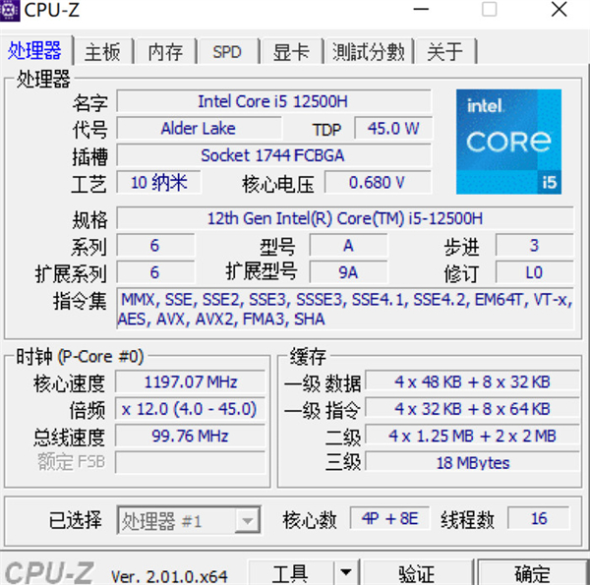Close the CPU-Z window

pos(558,11)
